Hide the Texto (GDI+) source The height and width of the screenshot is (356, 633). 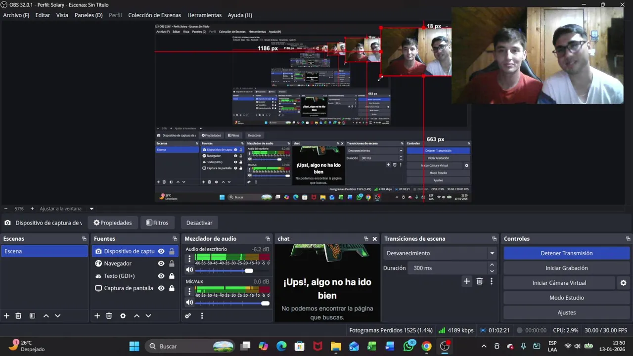pos(161,276)
